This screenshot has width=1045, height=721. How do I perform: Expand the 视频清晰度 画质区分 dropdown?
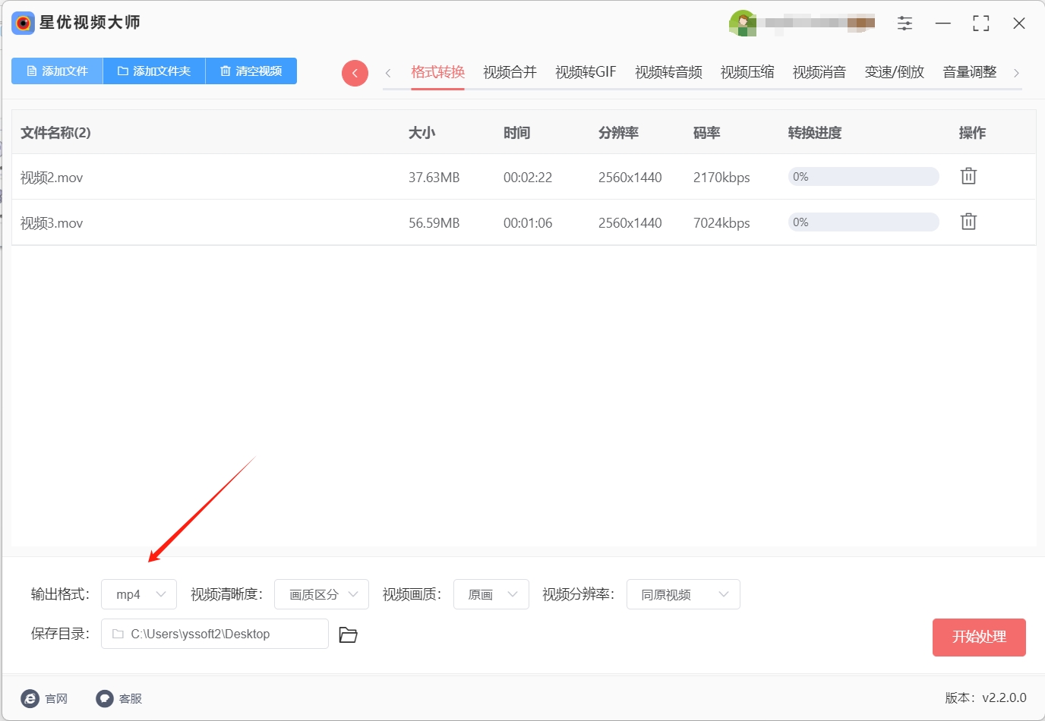321,594
